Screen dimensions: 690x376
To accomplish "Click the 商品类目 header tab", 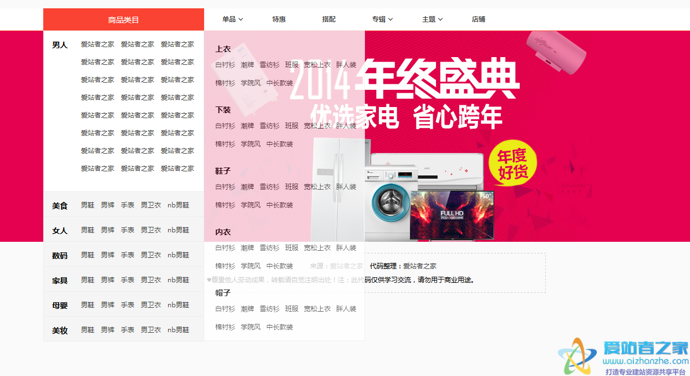I will [x=124, y=19].
